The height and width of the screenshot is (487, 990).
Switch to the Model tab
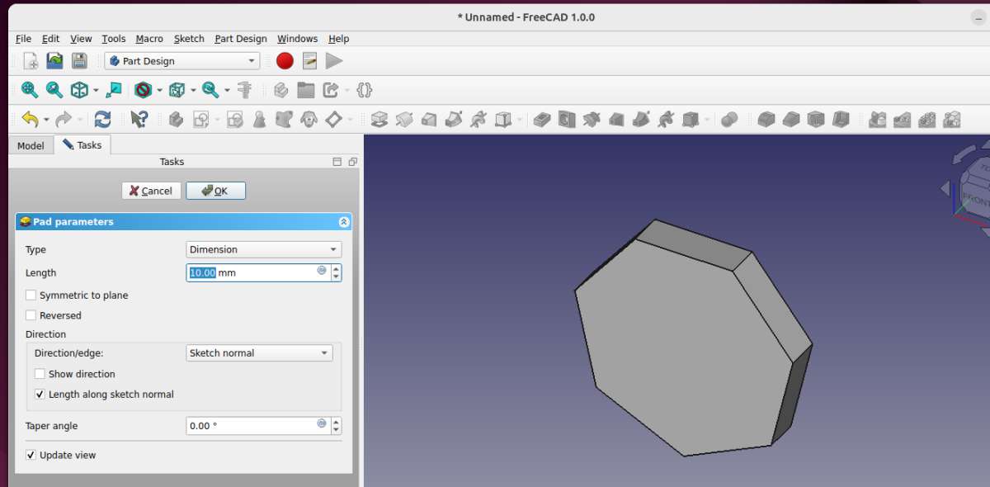31,145
